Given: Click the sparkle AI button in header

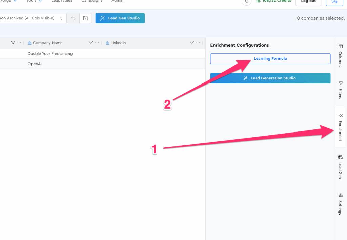Looking at the screenshot, I should click(334, 2).
